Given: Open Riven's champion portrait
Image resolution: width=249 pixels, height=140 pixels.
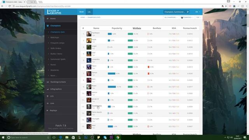Looking at the screenshot, I should pyautogui.click(x=89, y=87).
